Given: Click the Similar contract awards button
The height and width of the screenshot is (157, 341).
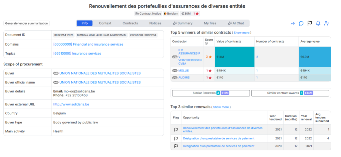Looking at the screenshot, I should 290,93.
